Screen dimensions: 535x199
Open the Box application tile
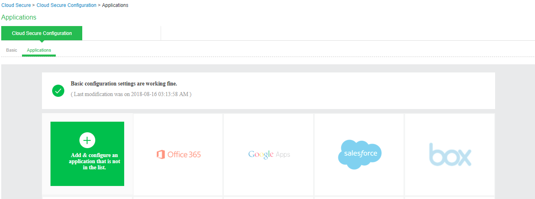(x=450, y=154)
